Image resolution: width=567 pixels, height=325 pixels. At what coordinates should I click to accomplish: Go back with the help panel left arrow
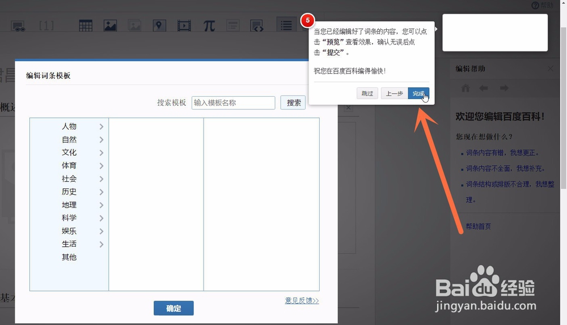coord(484,88)
